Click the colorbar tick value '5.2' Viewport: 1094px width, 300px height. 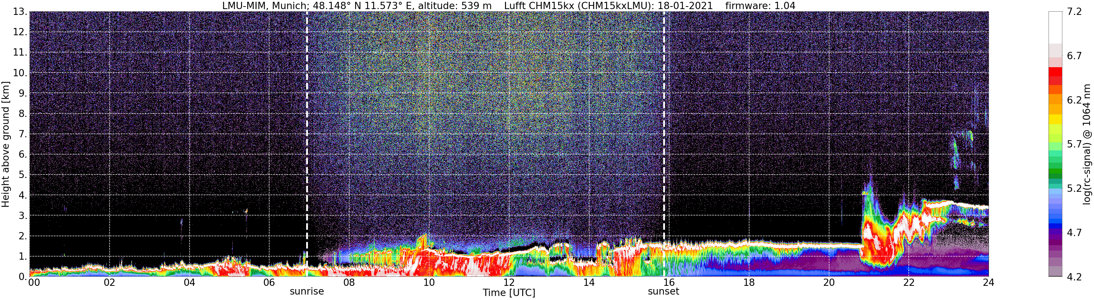coord(1074,188)
